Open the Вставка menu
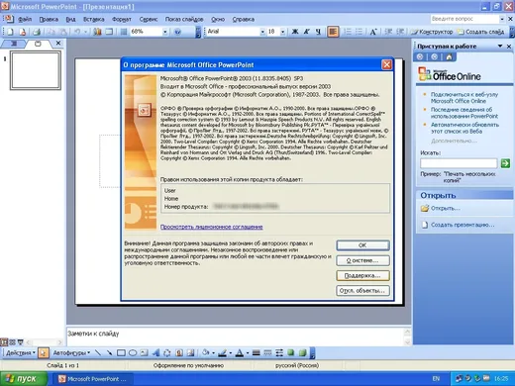Image resolution: width=515 pixels, height=386 pixels. point(93,19)
